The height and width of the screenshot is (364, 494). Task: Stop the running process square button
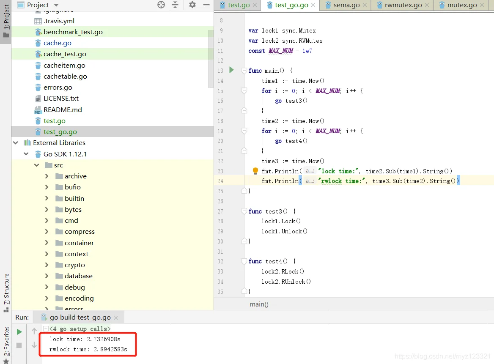19,345
